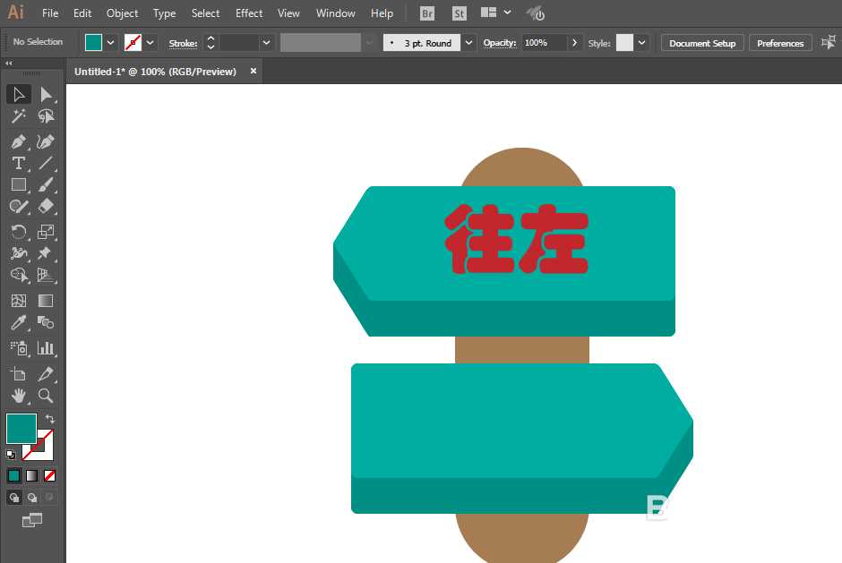Pick the Eyedropper tool
842x563 pixels.
pyautogui.click(x=18, y=324)
